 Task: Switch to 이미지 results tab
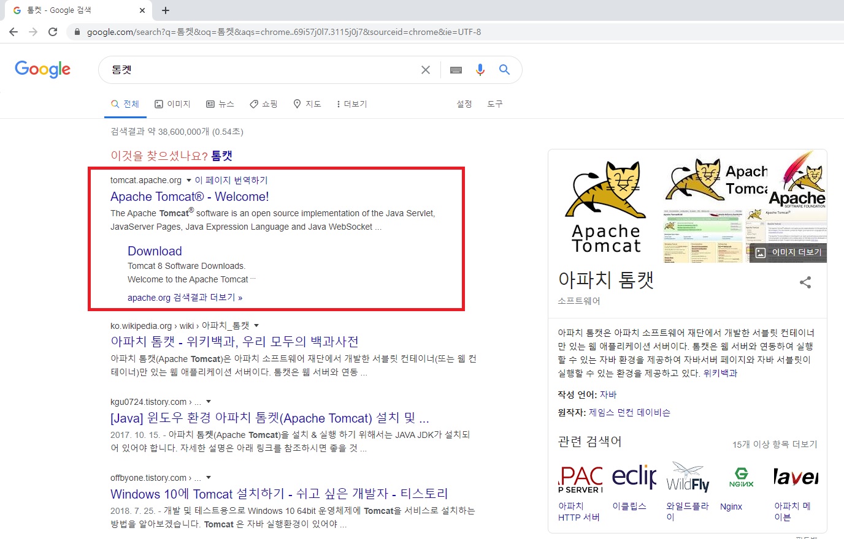(172, 104)
